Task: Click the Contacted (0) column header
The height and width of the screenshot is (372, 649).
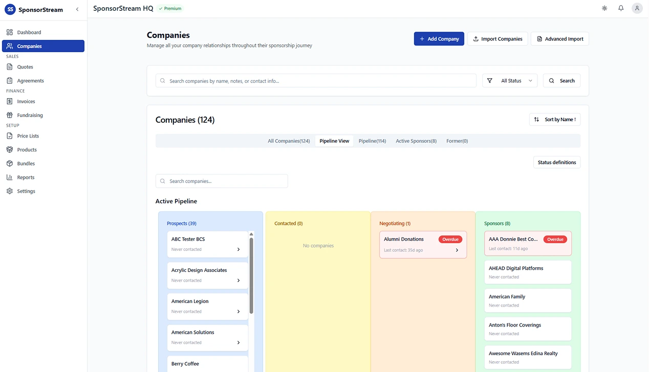Action: click(289, 223)
